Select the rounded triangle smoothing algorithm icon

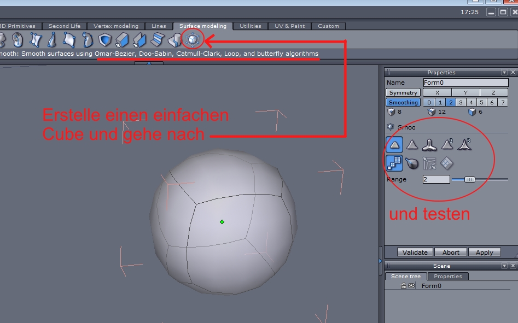[394, 145]
